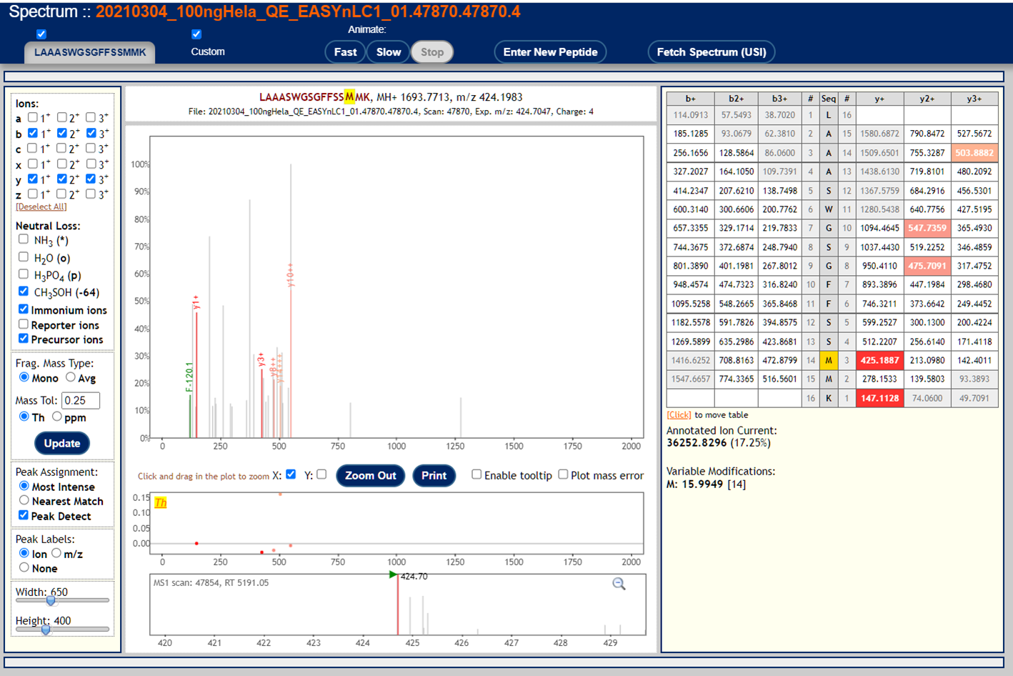Uncheck b ion 3+ checkbox
The image size is (1013, 676).
(91, 133)
